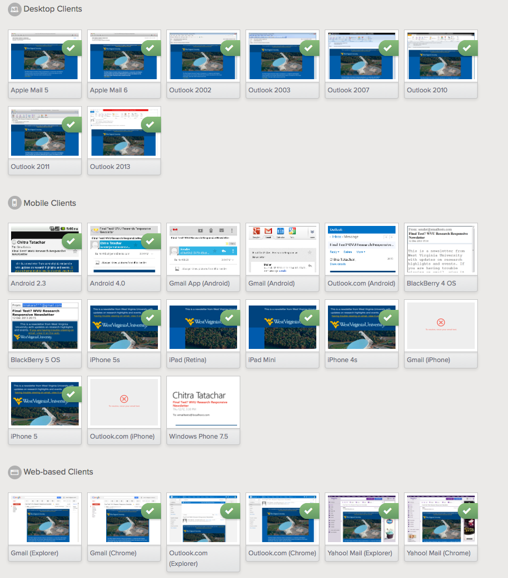Open the iPad Mini preview thumbnail
This screenshot has height=578, width=508.
click(283, 326)
